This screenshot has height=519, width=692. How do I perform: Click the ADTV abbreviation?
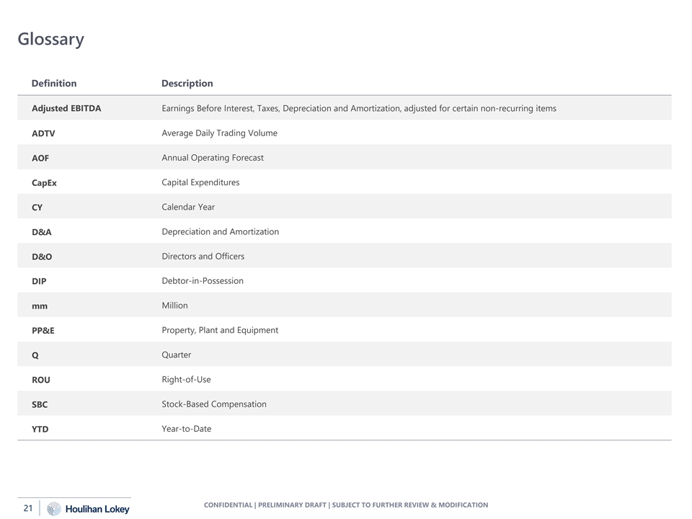point(43,133)
